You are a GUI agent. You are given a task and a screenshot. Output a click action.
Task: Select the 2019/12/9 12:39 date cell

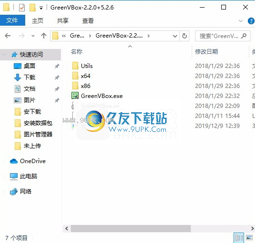[217, 126]
